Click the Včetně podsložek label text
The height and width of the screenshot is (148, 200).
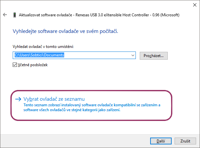[33, 65]
